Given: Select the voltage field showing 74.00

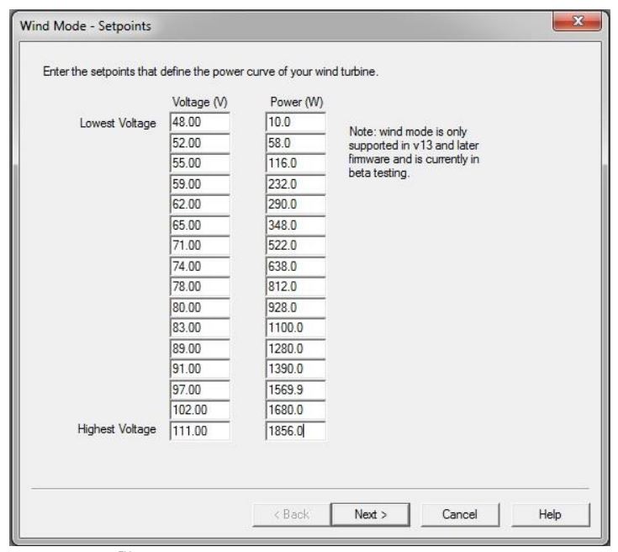Looking at the screenshot, I should [x=199, y=268].
